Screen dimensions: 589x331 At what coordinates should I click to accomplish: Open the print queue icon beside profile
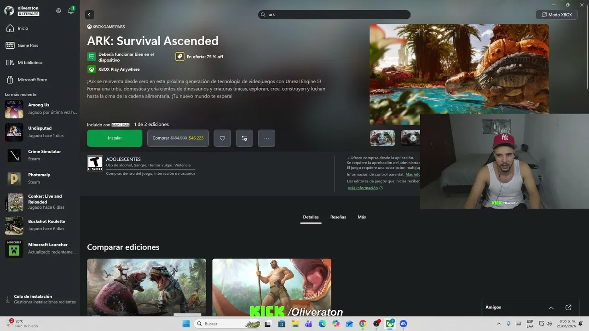[x=58, y=11]
